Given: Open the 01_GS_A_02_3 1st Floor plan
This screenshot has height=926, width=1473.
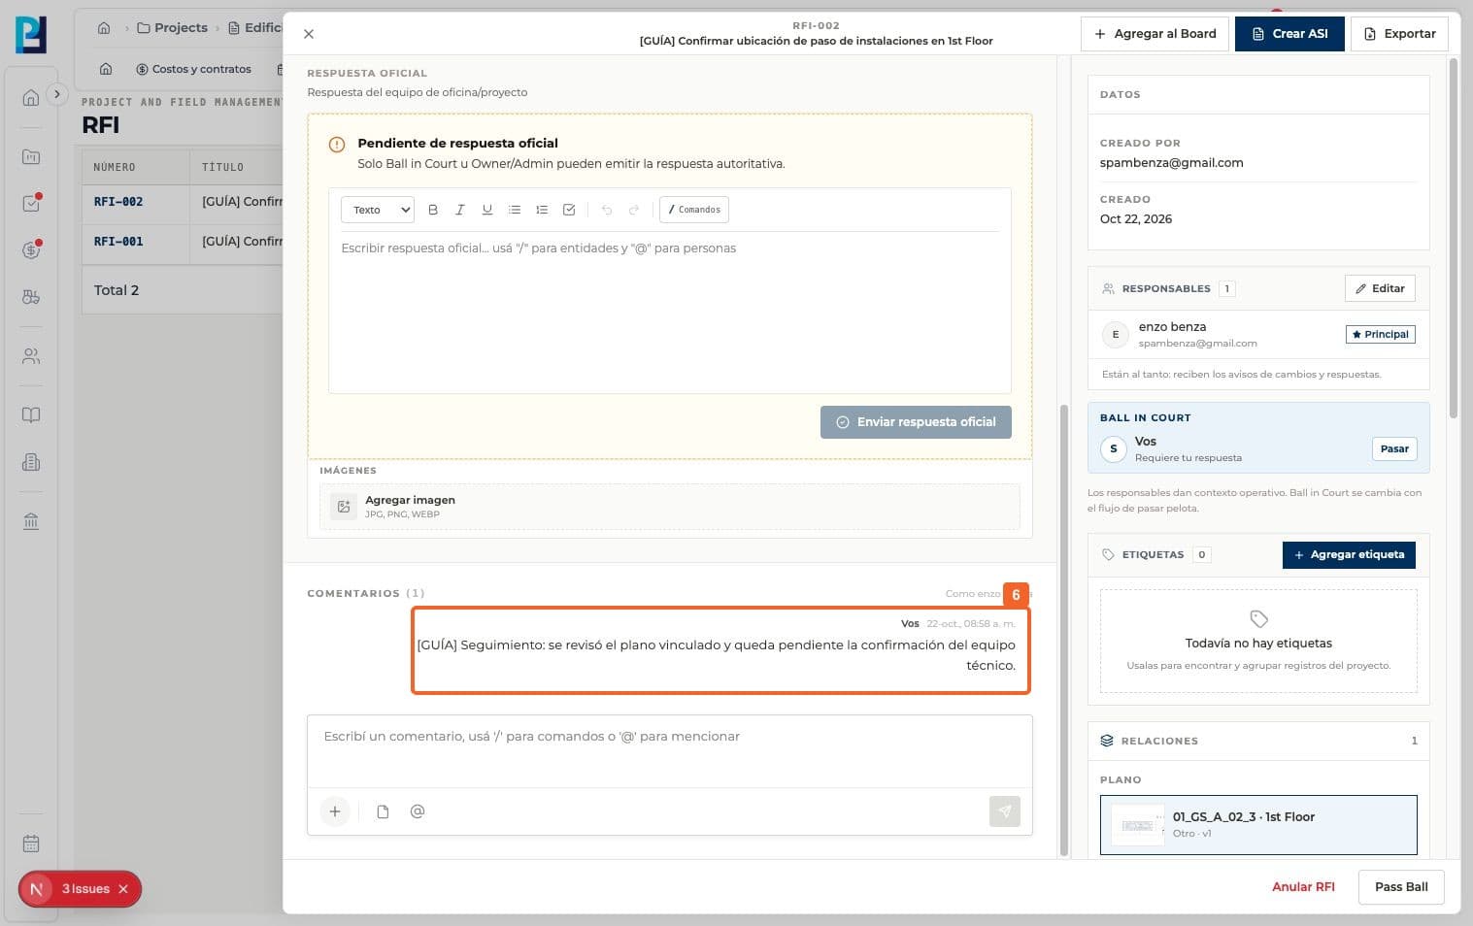Looking at the screenshot, I should coord(1258,825).
